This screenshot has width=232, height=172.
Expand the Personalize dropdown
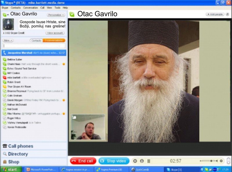click(x=56, y=15)
